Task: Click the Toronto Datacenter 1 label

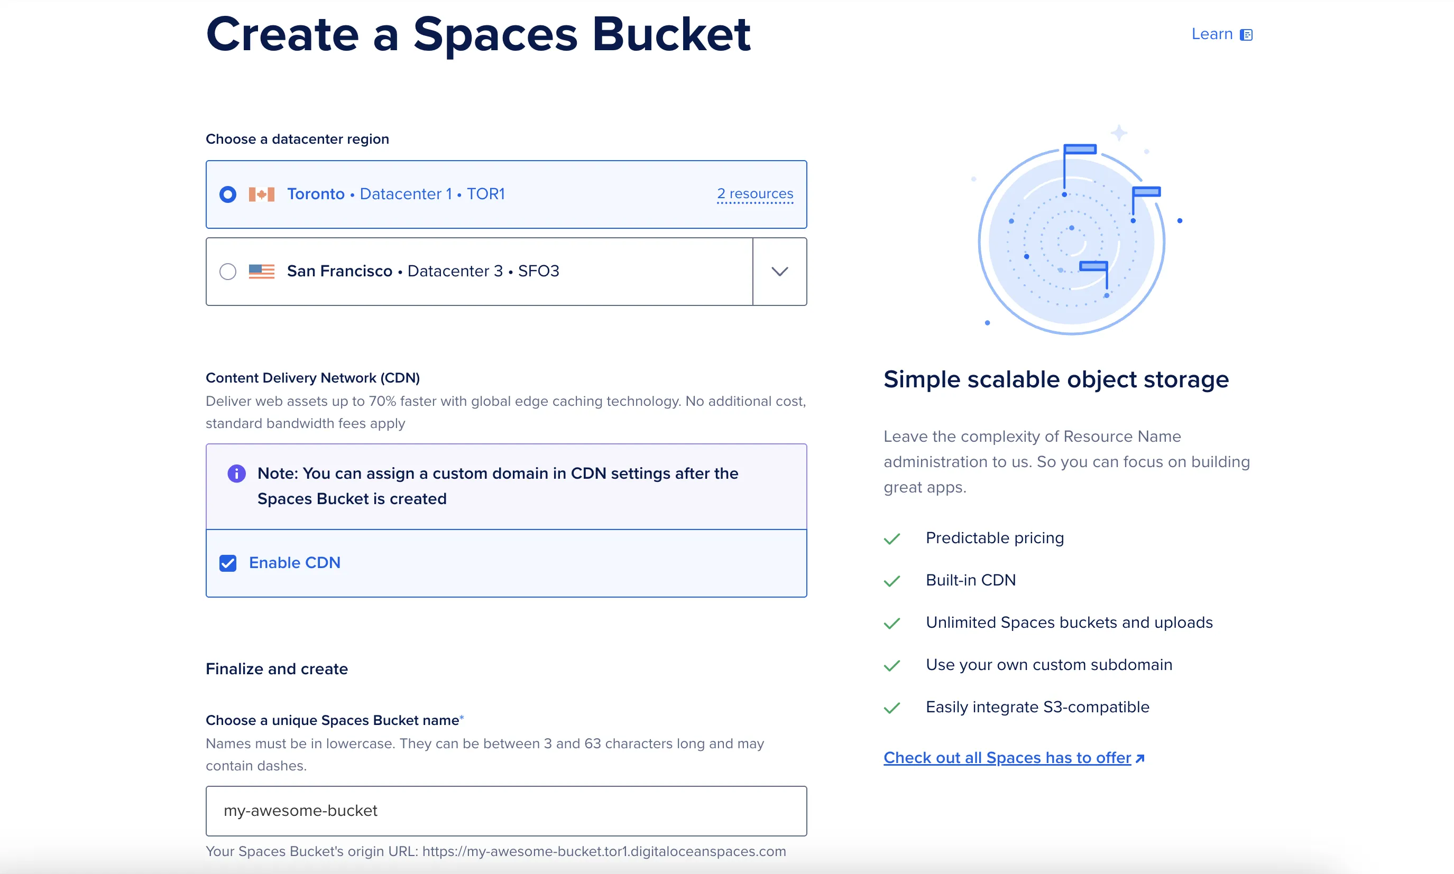Action: (396, 194)
